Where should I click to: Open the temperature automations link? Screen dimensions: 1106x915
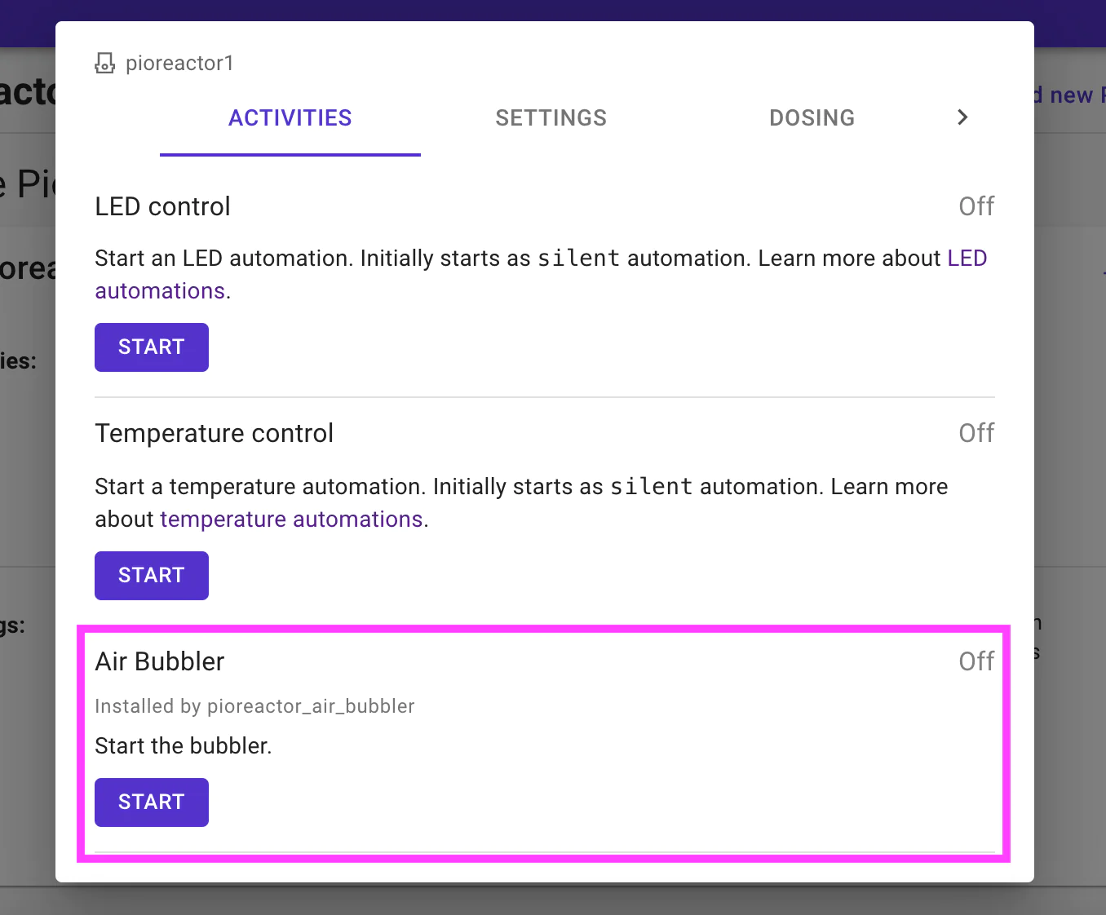(291, 519)
